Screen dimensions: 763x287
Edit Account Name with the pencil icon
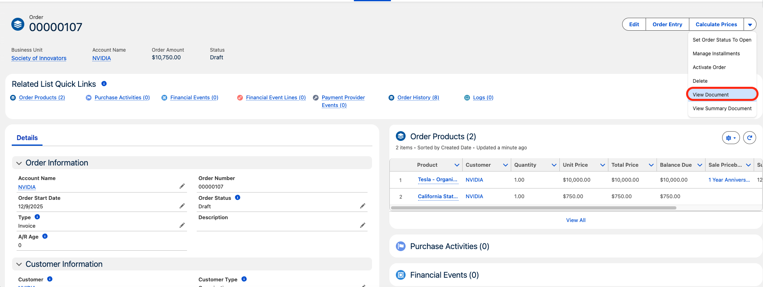point(182,186)
